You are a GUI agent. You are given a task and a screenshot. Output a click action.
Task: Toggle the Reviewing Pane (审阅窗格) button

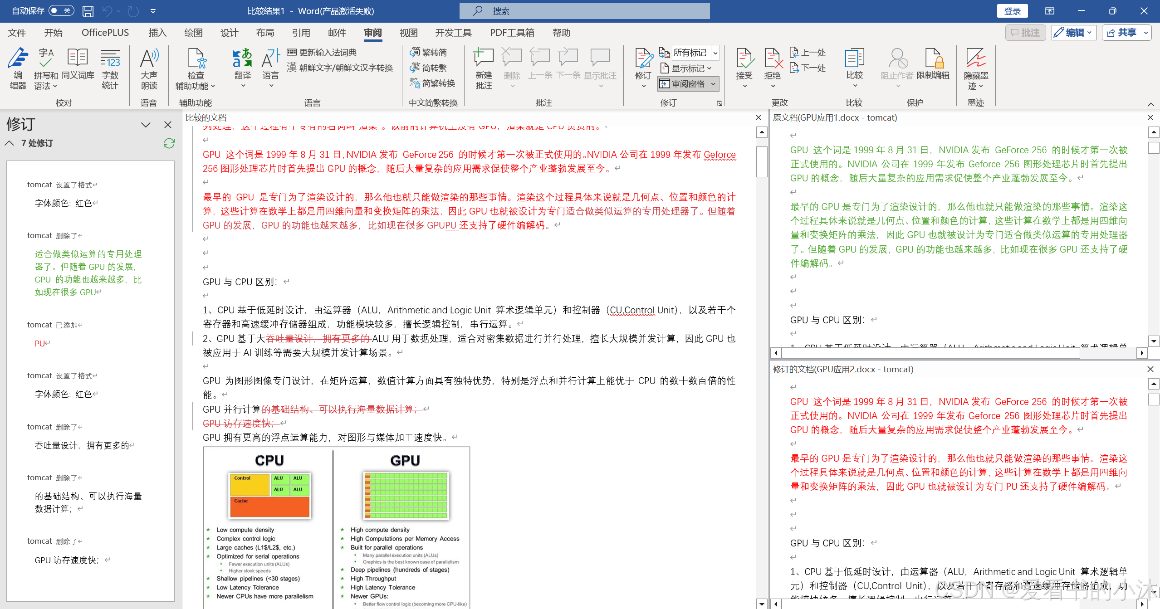[683, 84]
